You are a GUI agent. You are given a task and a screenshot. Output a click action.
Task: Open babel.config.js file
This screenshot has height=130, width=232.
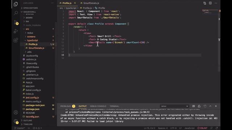coord(33,90)
